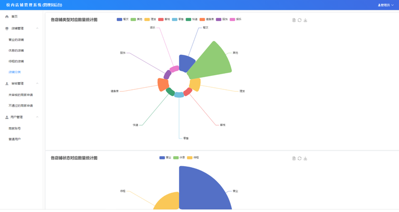This screenshot has width=399, height=212.
Task: Click the blue 餐饮 slice of the type chart
Action: tap(186, 63)
